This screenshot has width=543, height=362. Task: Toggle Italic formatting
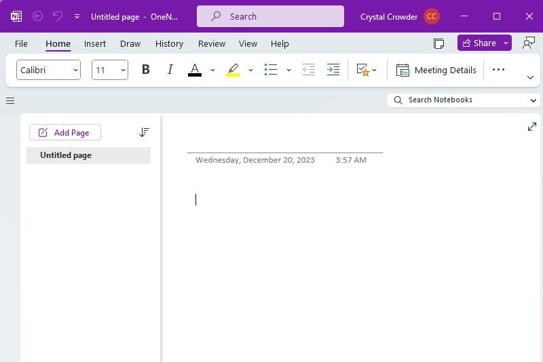[170, 70]
